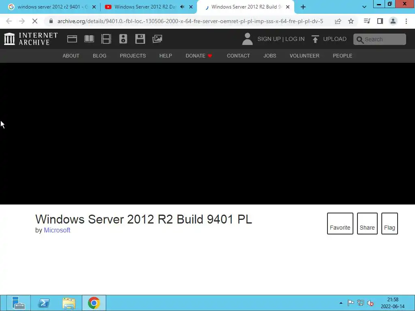The image size is (415, 311).
Task: Click the address bar URL
Action: [190, 21]
